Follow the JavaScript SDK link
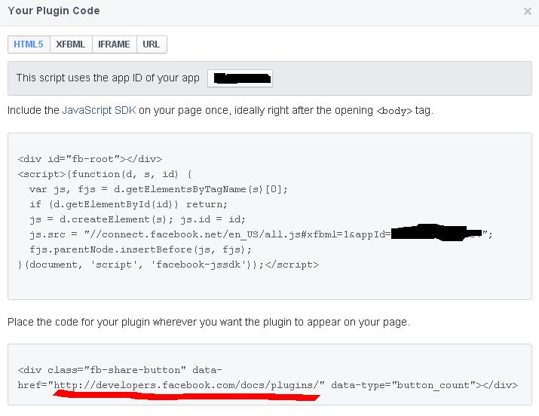The width and height of the screenshot is (539, 416). tap(99, 110)
